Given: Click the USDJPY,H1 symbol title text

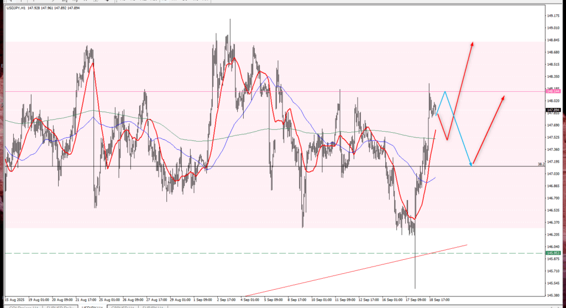Looking at the screenshot, I should click(x=20, y=8).
